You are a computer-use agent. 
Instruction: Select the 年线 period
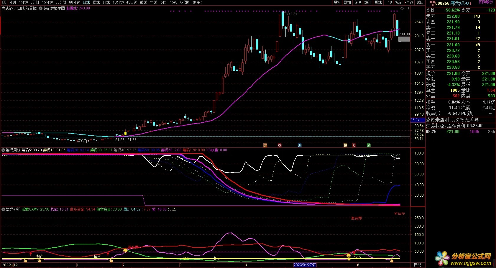[154, 2]
